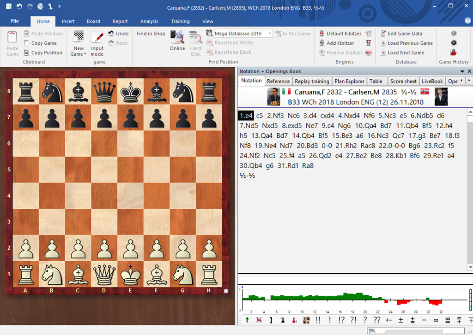Click the green up-arrow promote variation icon

coord(247,320)
